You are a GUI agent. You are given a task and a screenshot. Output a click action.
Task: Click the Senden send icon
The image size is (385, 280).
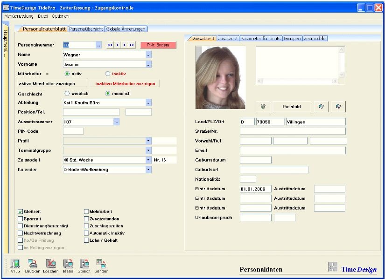[101, 263]
